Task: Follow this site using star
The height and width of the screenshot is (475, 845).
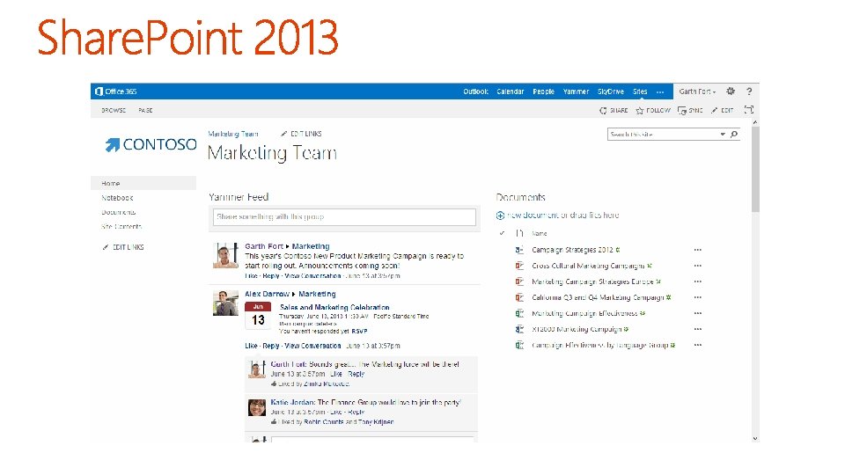Action: coord(653,111)
